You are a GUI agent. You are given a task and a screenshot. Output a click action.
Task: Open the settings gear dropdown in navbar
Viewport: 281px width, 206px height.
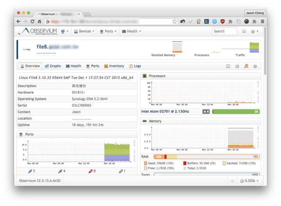click(x=254, y=31)
